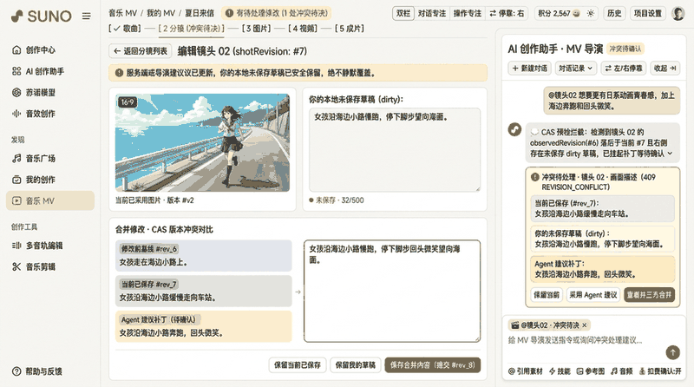The height and width of the screenshot is (387, 694).
Task: Click the assistant avatar icon in chat
Action: pyautogui.click(x=514, y=130)
